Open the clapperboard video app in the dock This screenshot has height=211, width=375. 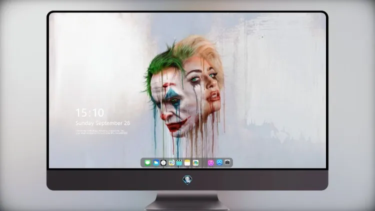coord(179,162)
